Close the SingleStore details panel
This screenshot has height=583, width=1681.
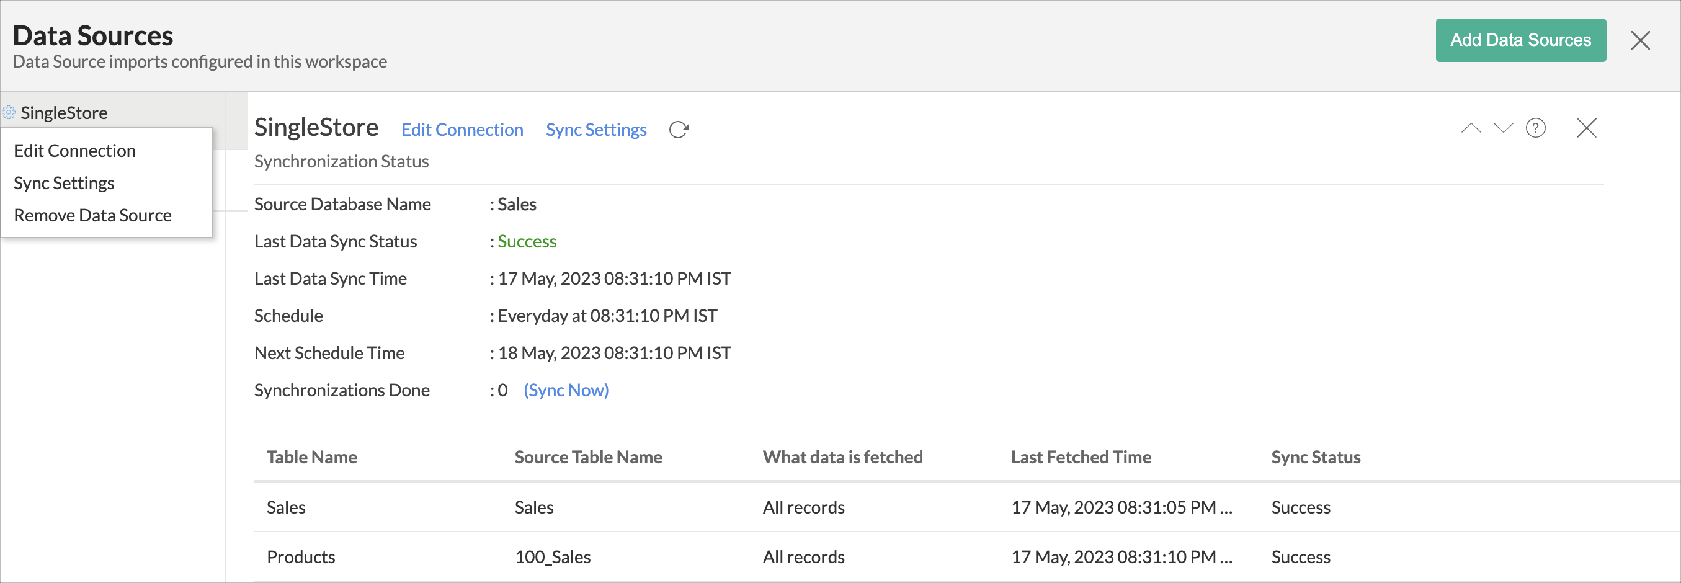[1586, 128]
